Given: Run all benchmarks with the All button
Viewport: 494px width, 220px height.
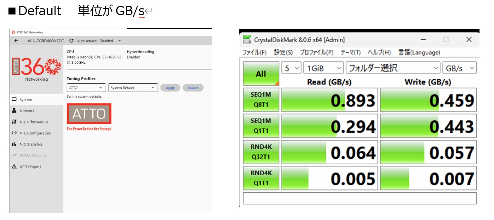Looking at the screenshot, I should 261,74.
